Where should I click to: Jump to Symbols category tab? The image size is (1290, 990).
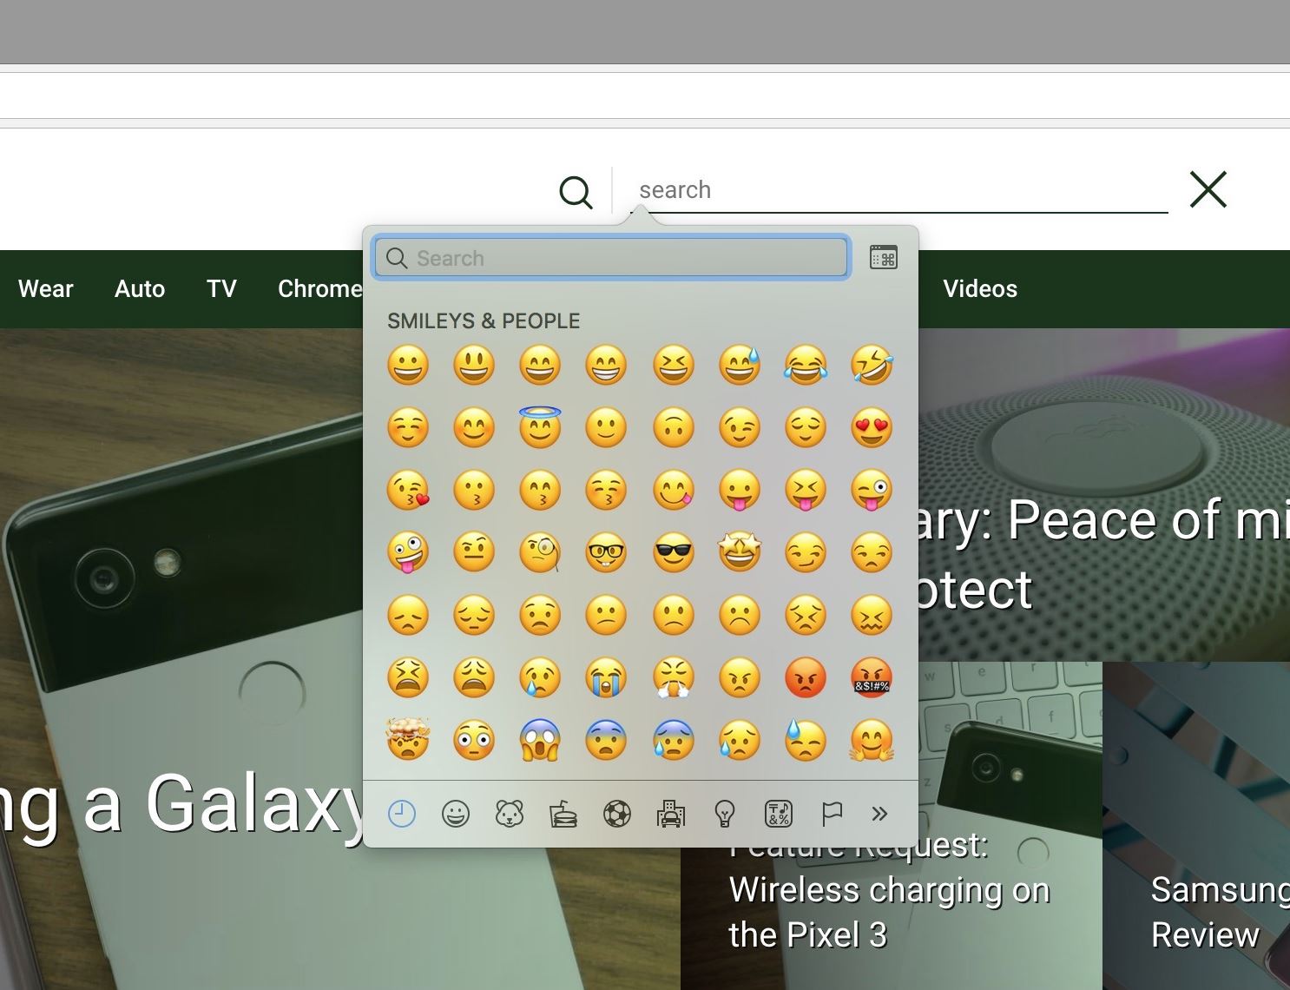click(779, 814)
